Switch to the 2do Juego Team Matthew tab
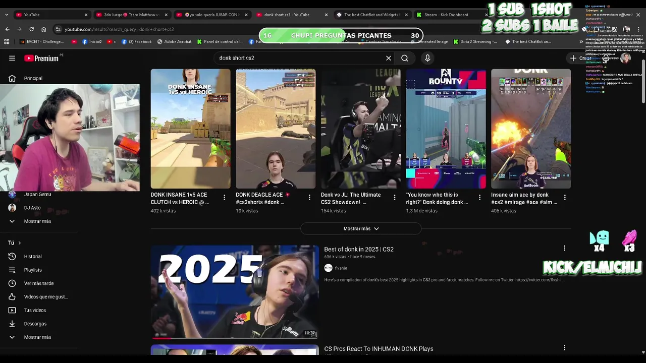 [131, 15]
